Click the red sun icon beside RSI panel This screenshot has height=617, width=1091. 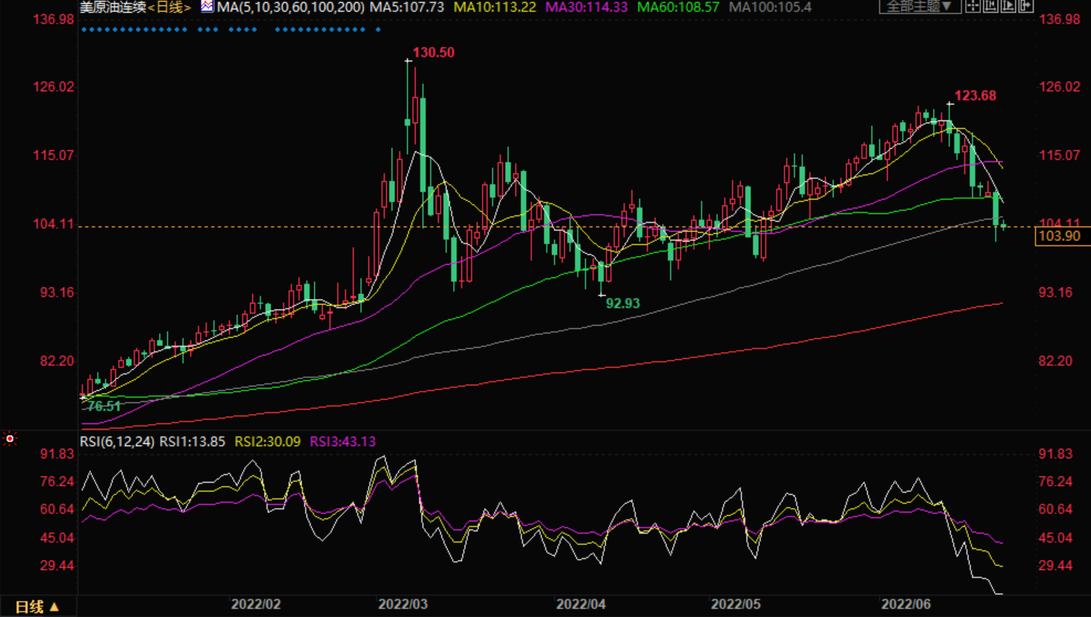(10, 439)
